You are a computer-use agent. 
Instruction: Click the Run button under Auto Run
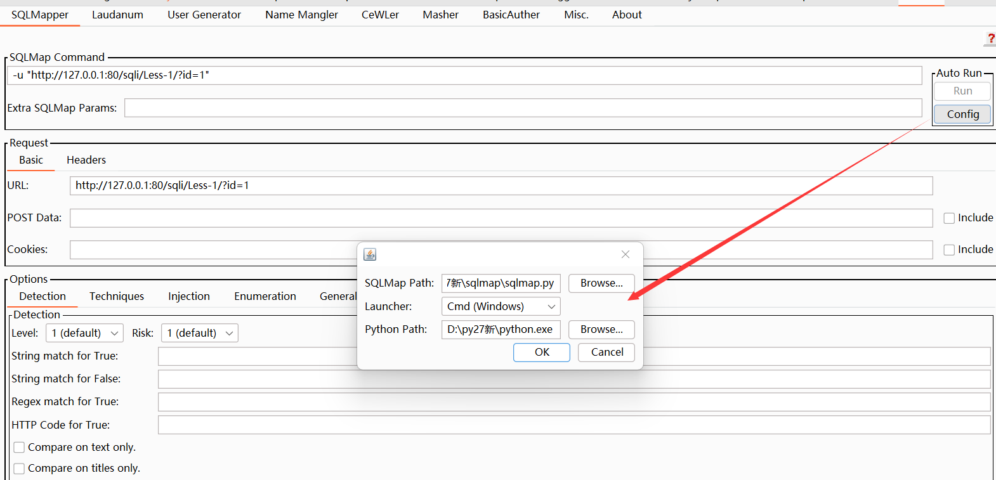pos(962,91)
